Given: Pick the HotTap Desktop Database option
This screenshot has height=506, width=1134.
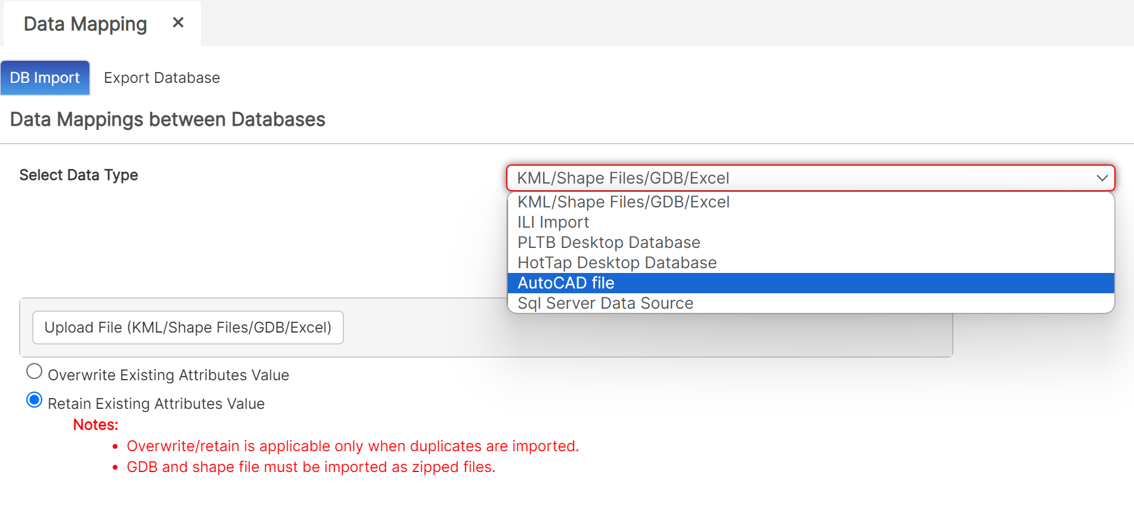Looking at the screenshot, I should (x=616, y=263).
